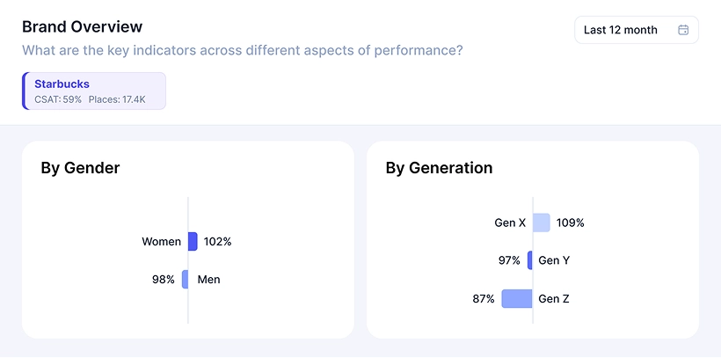
Task: Click the key indicators subtitle question
Action: [x=242, y=50]
